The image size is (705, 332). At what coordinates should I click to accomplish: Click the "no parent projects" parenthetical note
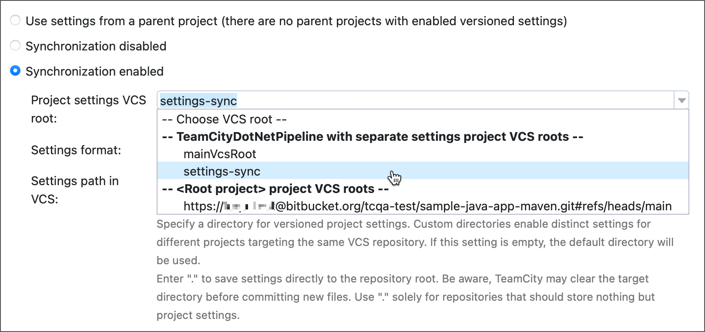point(394,21)
